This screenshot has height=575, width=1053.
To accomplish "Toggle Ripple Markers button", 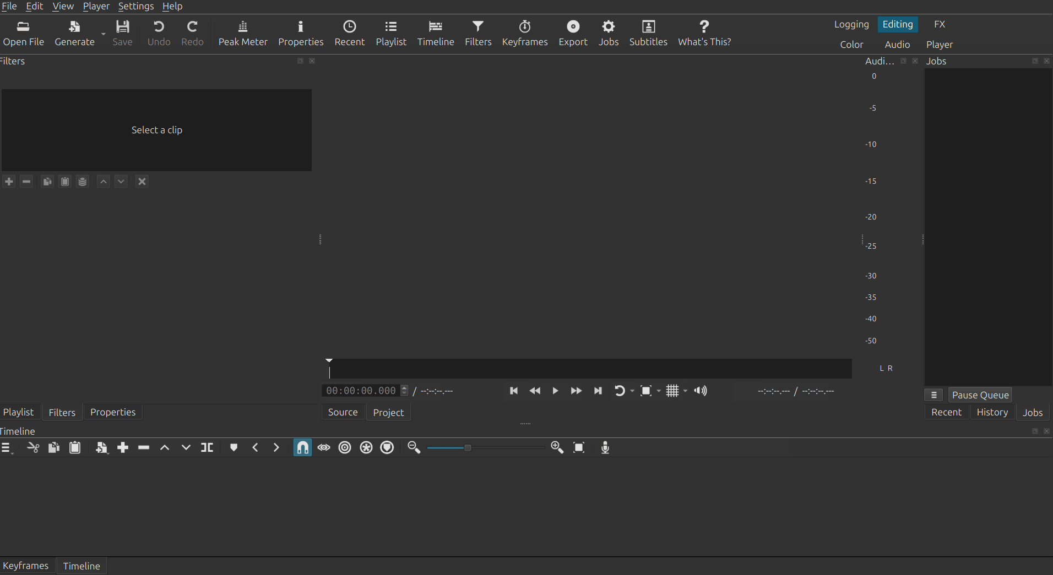I will tap(387, 447).
